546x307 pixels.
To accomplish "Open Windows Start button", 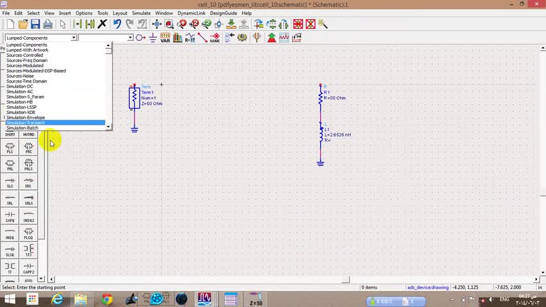I will [10, 299].
